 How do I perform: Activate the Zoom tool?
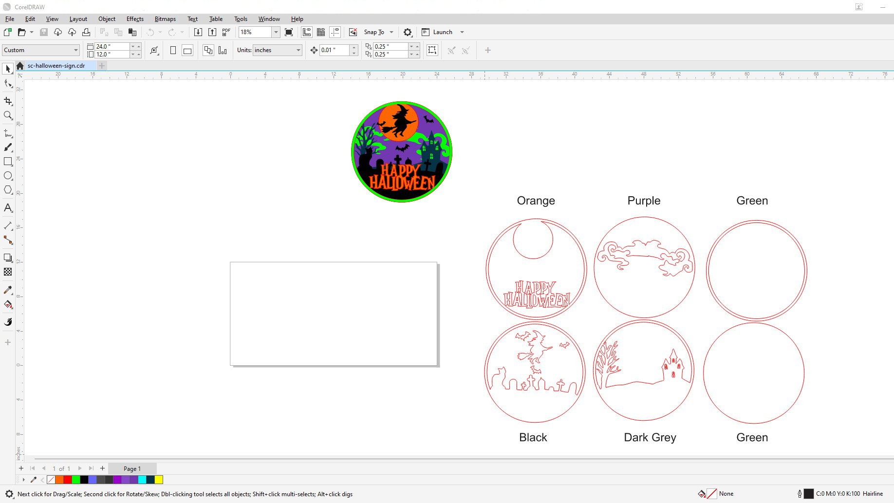pyautogui.click(x=8, y=115)
